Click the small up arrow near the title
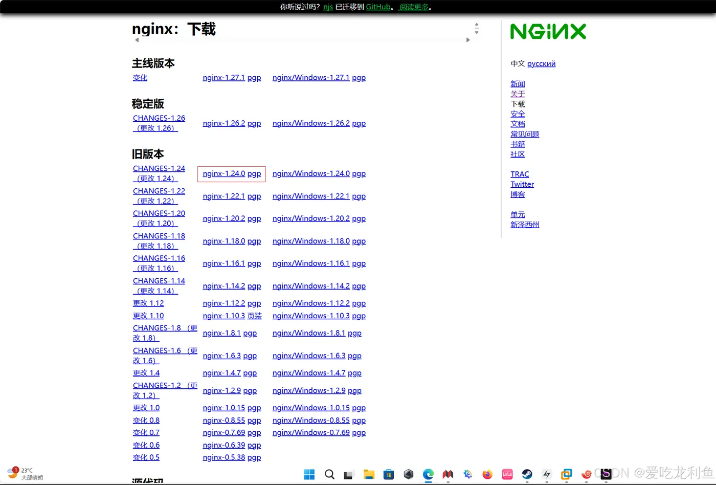This screenshot has width=716, height=485. pos(477,24)
